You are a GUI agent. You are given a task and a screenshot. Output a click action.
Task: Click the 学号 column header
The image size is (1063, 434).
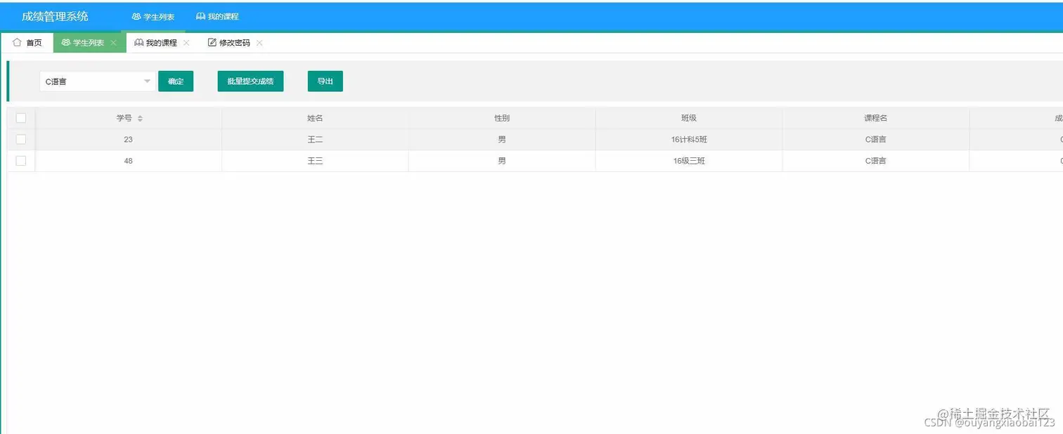(129, 118)
